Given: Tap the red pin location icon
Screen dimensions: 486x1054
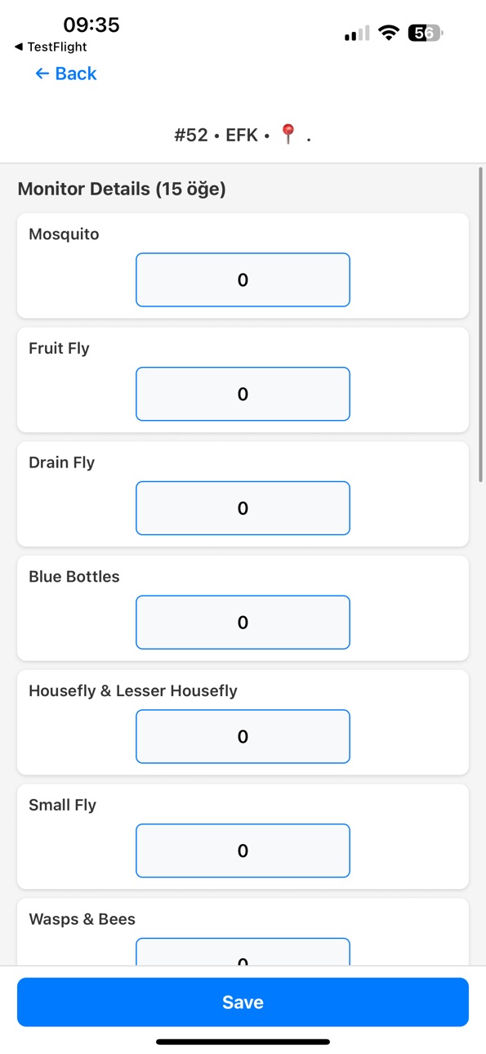Looking at the screenshot, I should (288, 135).
